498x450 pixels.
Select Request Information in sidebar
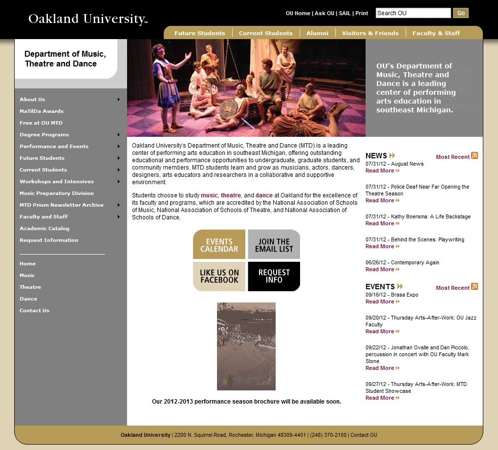click(x=48, y=240)
